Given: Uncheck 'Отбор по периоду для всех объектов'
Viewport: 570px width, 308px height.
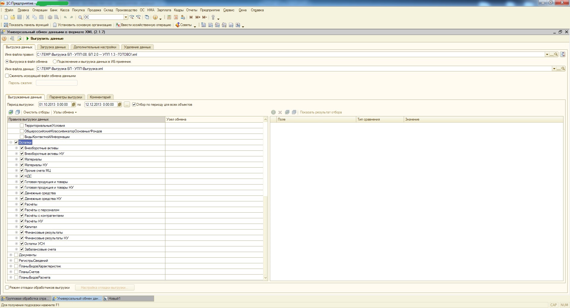Looking at the screenshot, I should pos(134,105).
